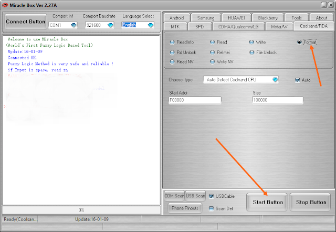
Task: Select the Read NV radio option
Action: coord(182,62)
